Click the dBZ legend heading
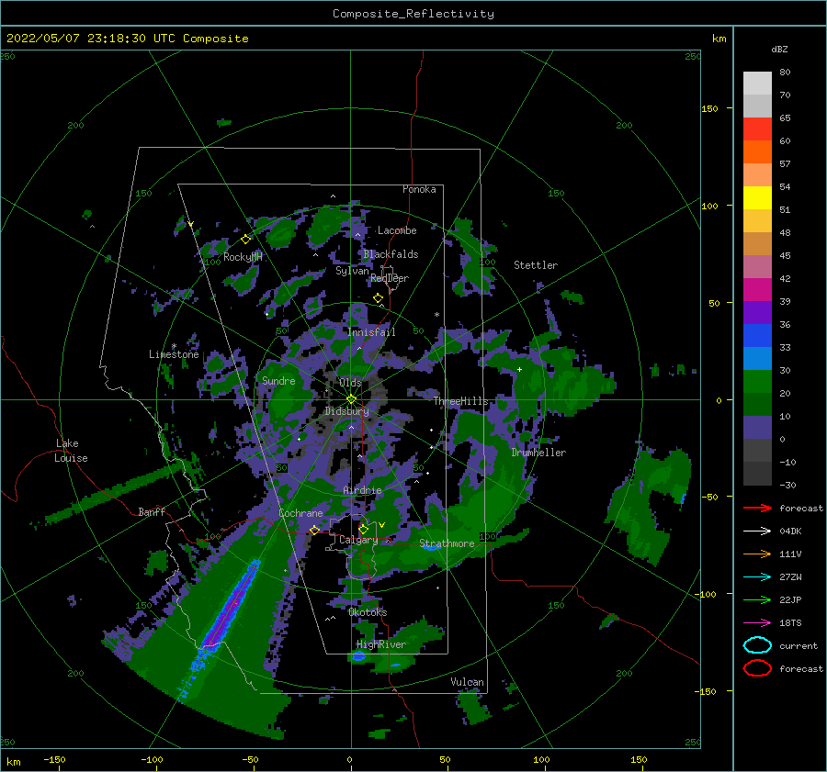The width and height of the screenshot is (827, 772). (779, 49)
